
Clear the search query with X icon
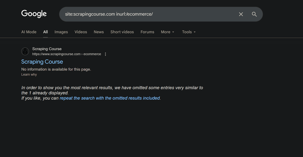(x=241, y=14)
